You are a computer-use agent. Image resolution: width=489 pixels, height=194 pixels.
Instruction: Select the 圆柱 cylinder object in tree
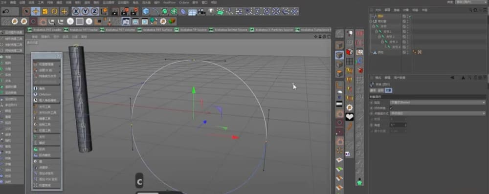380,52
